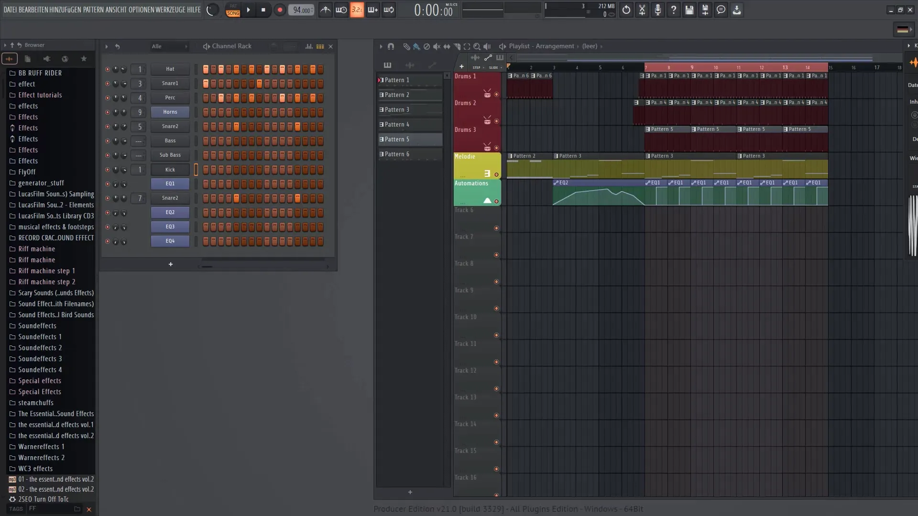
Task: Drag the BPM tempo input field value
Action: pyautogui.click(x=301, y=9)
